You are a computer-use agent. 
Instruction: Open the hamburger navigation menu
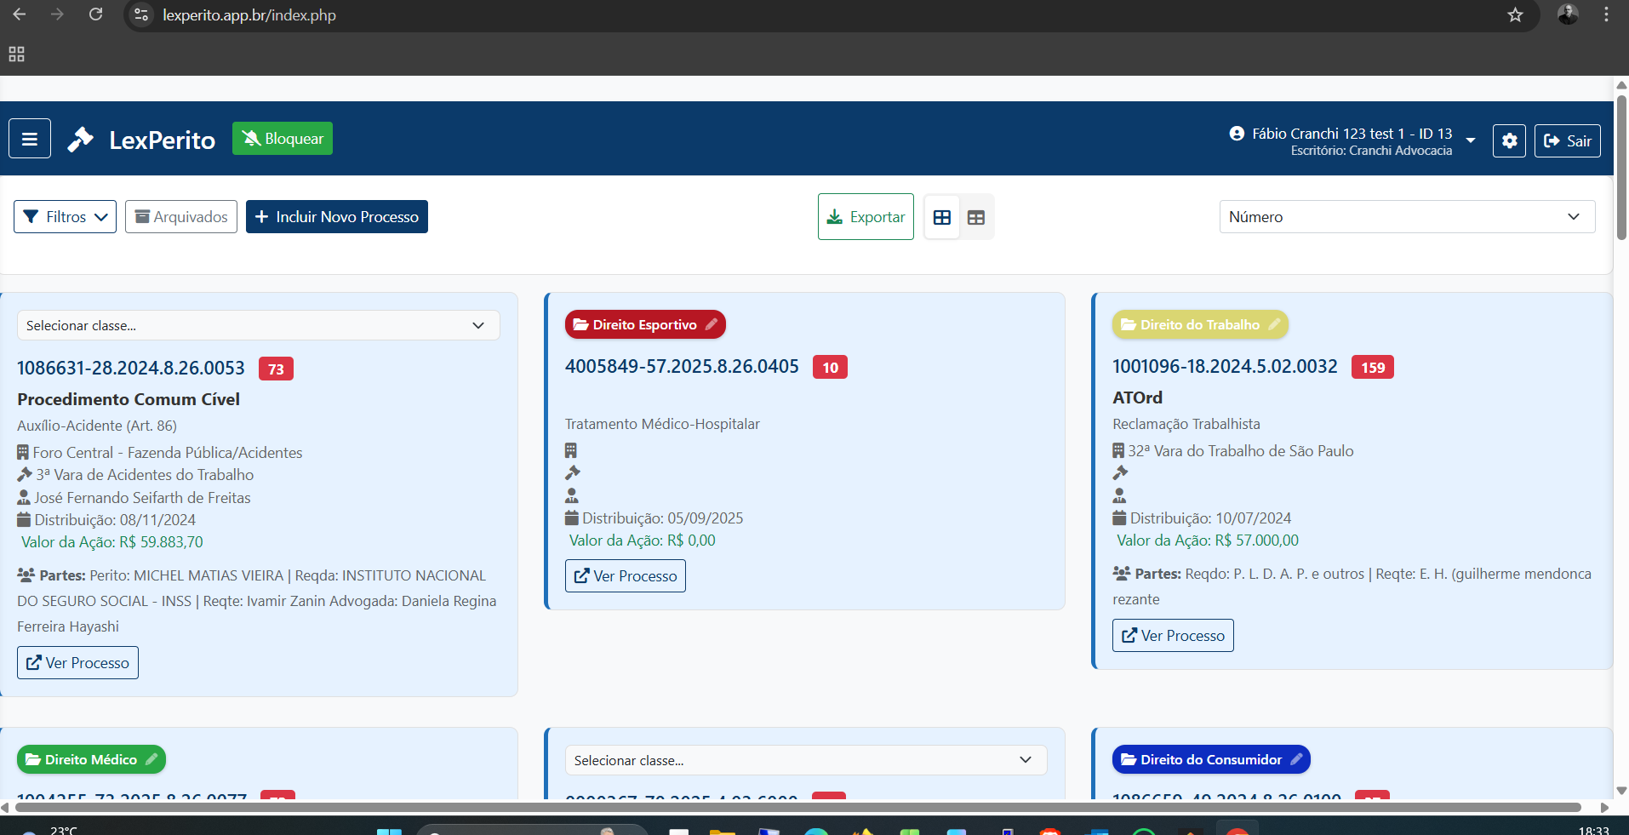pyautogui.click(x=29, y=138)
